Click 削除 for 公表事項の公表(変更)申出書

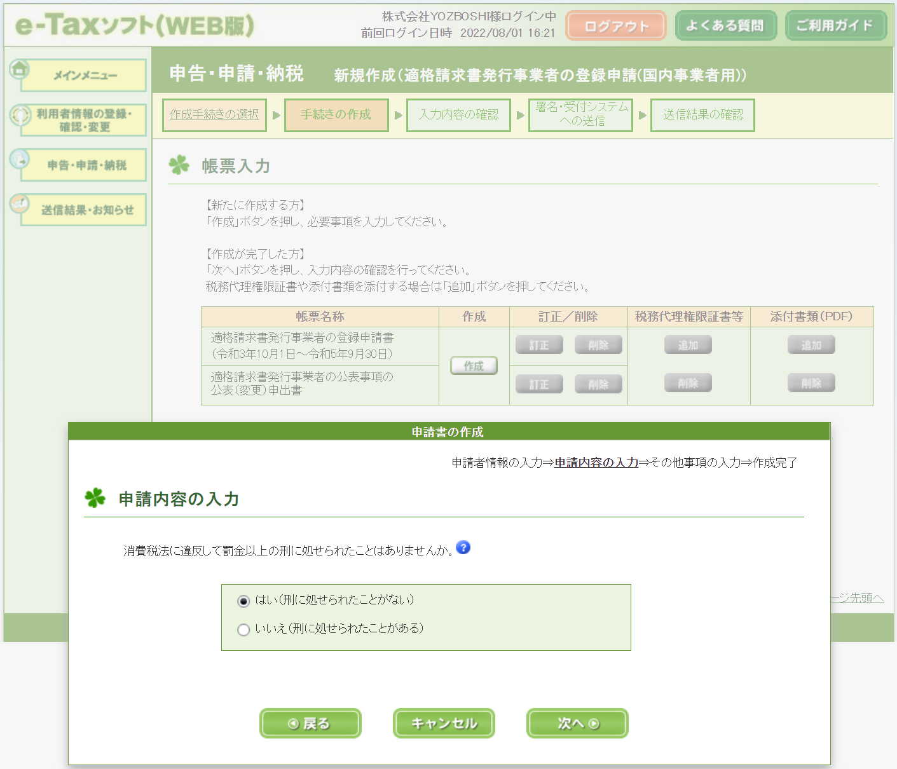point(598,384)
